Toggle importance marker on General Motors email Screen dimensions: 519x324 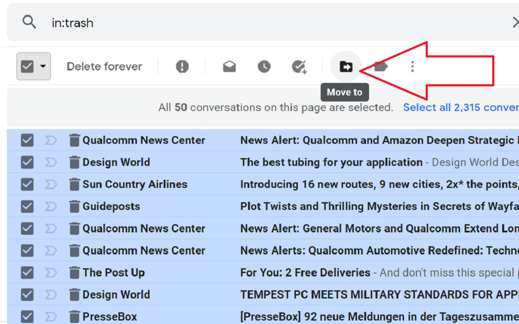point(51,228)
